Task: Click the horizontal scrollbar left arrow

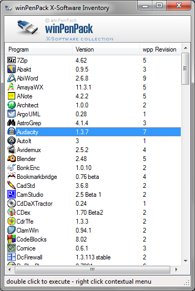Action: pos(10,269)
